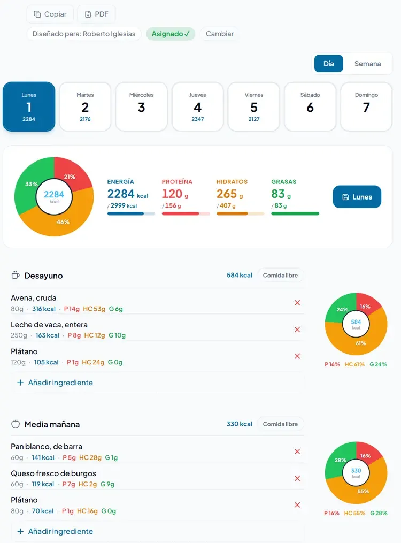Export the plan as PDF
The image size is (401, 543).
point(97,14)
